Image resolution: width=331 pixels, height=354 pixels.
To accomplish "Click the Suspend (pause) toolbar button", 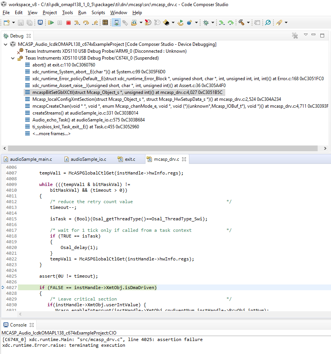I will (x=60, y=23).
